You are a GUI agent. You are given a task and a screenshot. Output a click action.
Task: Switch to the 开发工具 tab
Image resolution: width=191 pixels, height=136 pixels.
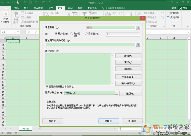(x=92, y=8)
